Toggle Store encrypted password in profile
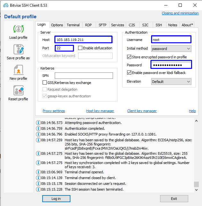 129,57
